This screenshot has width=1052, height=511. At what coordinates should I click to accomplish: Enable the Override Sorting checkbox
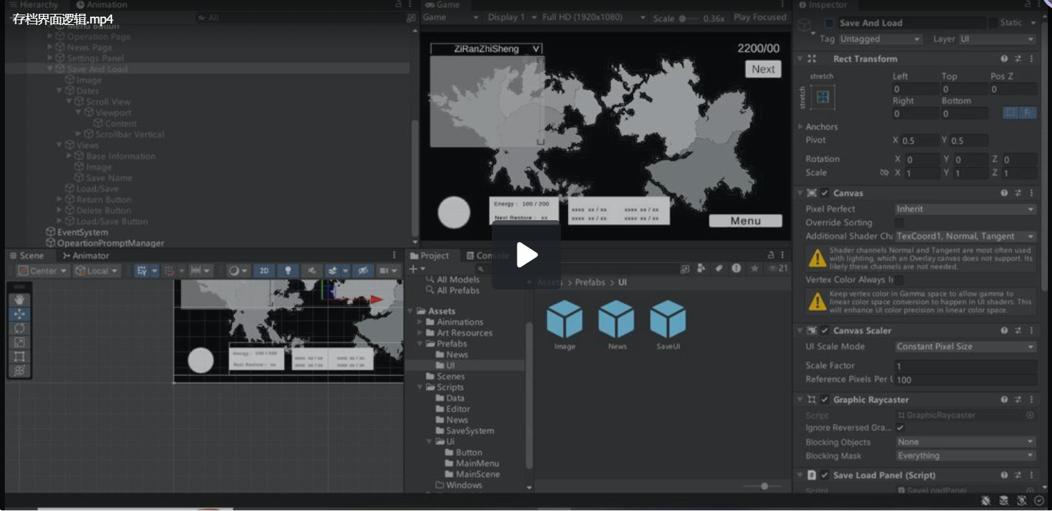(900, 223)
